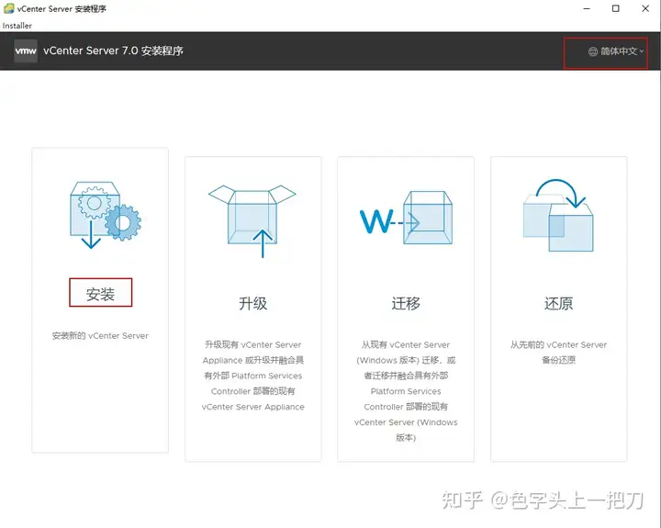Select the 升级 option heading
This screenshot has width=661, height=528.
(x=253, y=303)
